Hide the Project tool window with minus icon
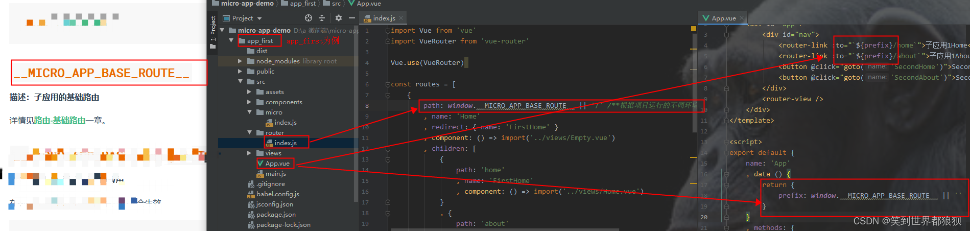Screen dimensions: 970x231 pos(351,18)
